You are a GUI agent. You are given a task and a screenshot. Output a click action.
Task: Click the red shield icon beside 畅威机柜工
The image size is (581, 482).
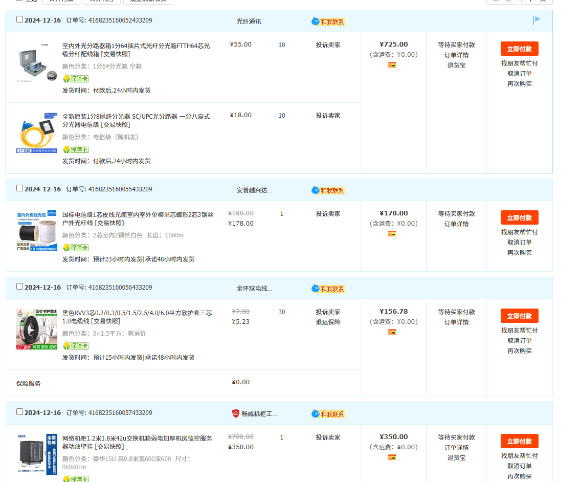[235, 413]
